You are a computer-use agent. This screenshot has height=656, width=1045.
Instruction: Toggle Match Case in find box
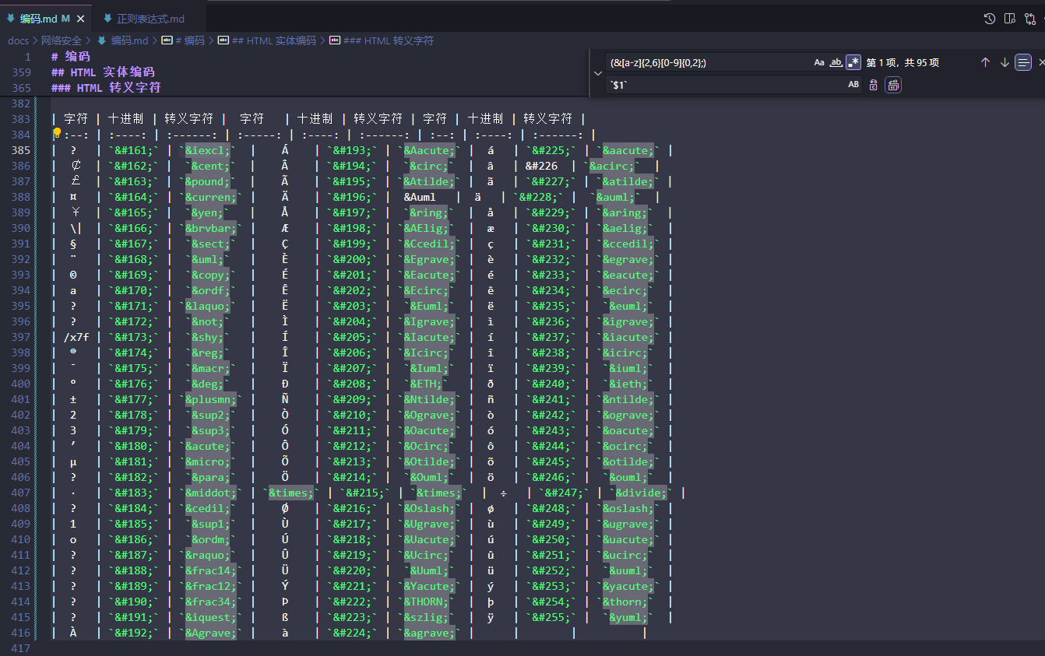pos(819,62)
